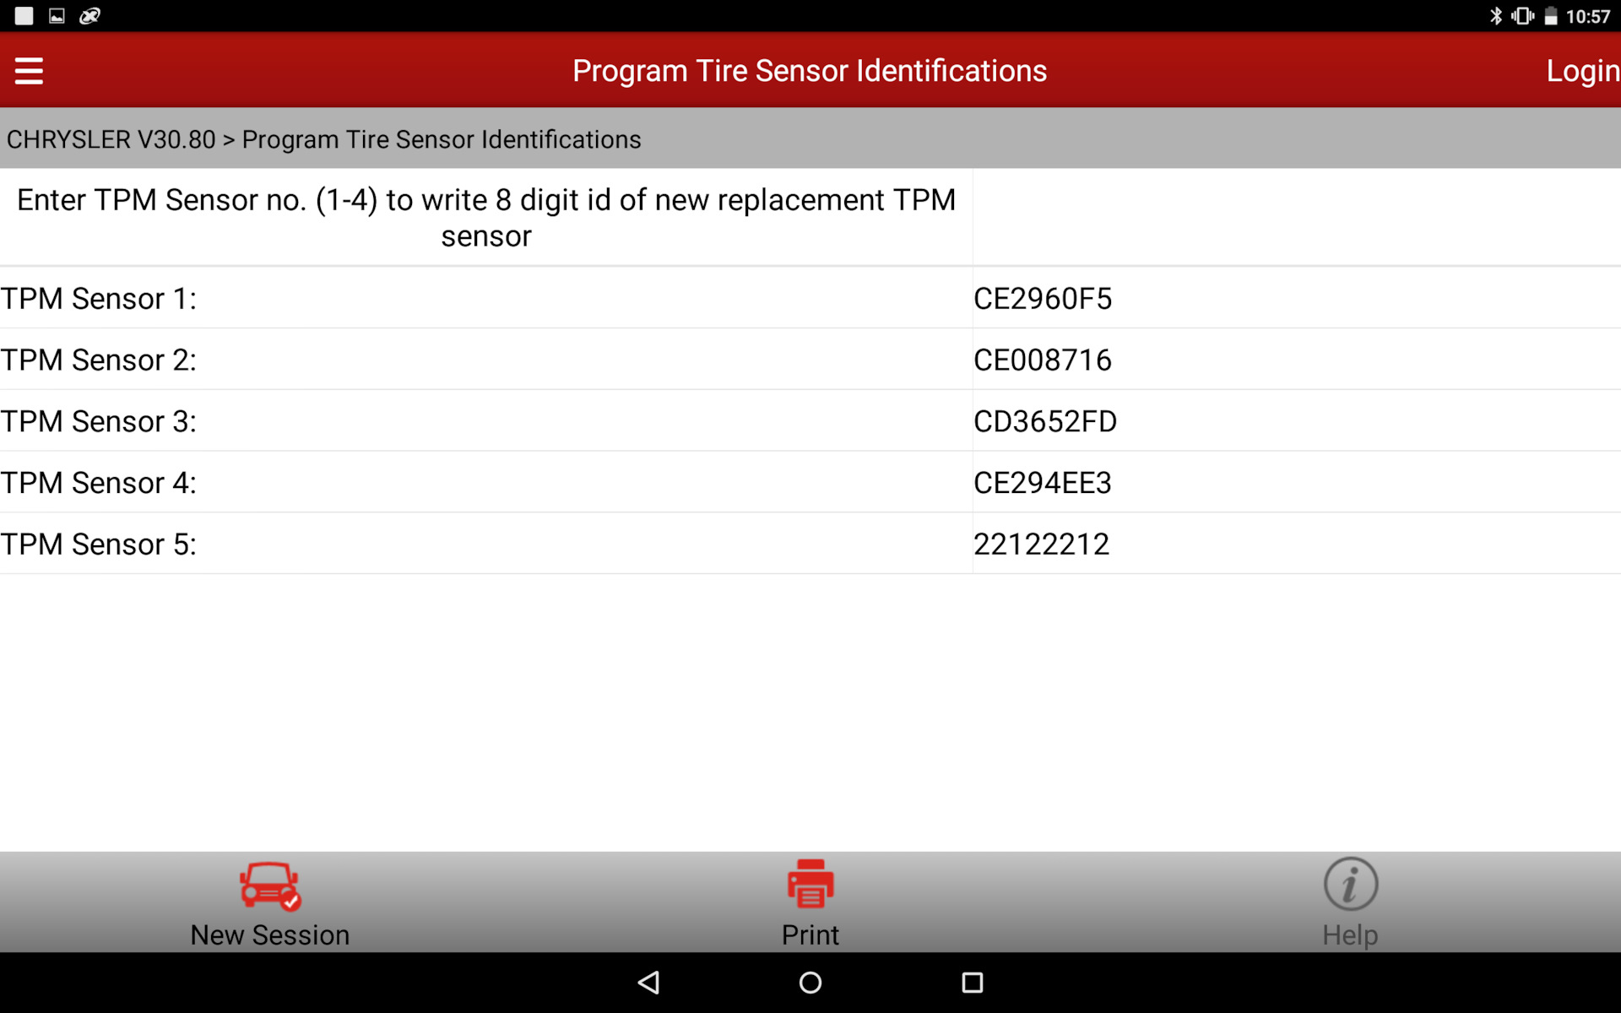Open Android recent apps square

(x=972, y=982)
